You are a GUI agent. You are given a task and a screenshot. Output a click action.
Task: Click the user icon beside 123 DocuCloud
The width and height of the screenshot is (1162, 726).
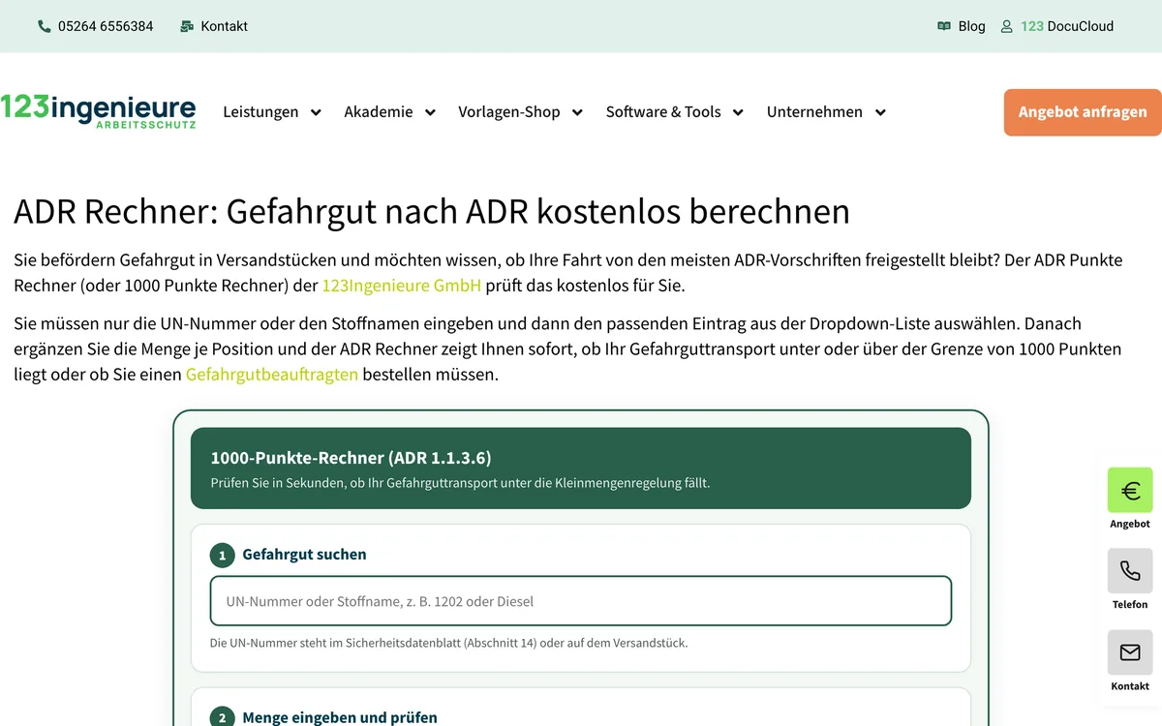click(x=1007, y=26)
